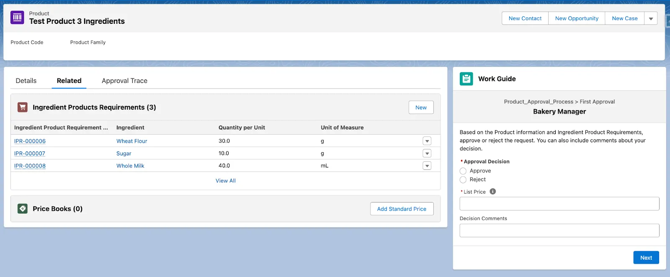Select the Reject radio button

coord(463,180)
